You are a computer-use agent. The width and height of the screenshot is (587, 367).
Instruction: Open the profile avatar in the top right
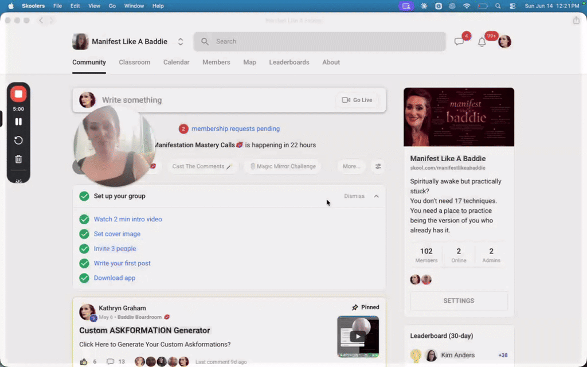(x=504, y=41)
